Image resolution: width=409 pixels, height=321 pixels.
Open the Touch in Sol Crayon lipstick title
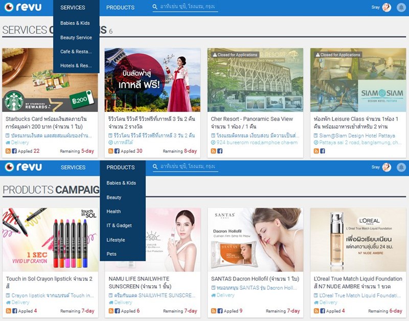49,282
